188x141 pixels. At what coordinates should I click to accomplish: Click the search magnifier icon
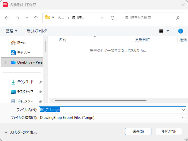point(178,18)
